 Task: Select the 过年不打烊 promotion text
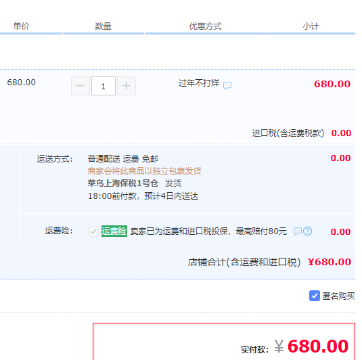[199, 83]
